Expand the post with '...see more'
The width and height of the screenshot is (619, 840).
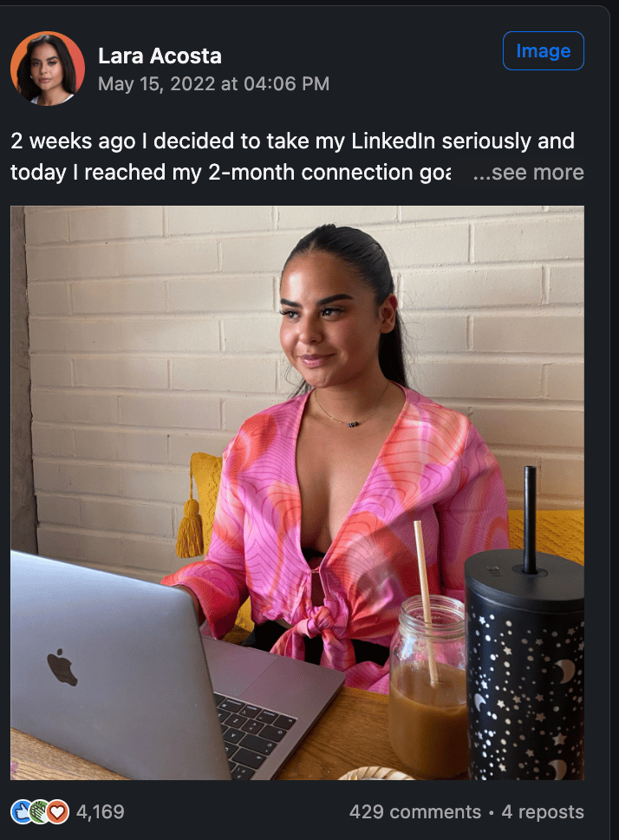coord(528,173)
